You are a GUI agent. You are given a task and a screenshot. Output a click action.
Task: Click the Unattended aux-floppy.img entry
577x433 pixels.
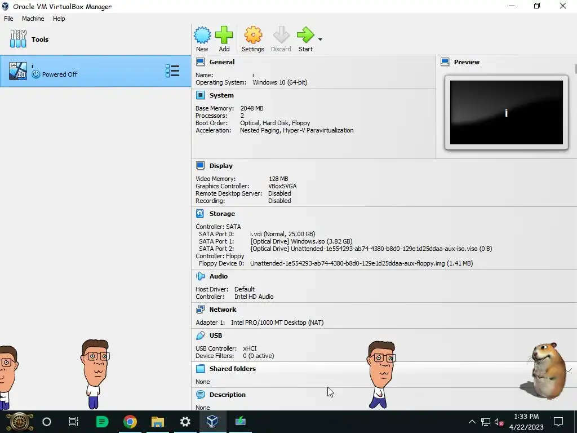click(x=361, y=264)
